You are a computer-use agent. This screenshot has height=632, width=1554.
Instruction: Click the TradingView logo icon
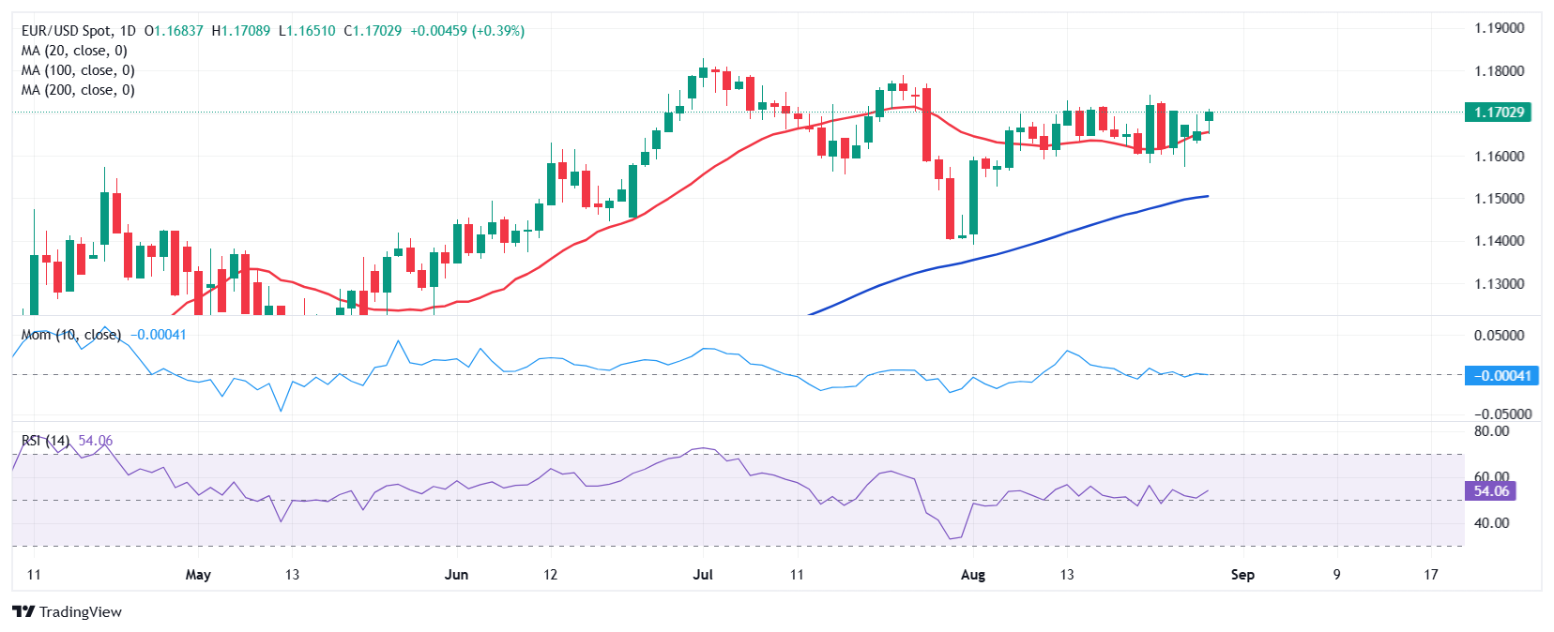(x=23, y=611)
